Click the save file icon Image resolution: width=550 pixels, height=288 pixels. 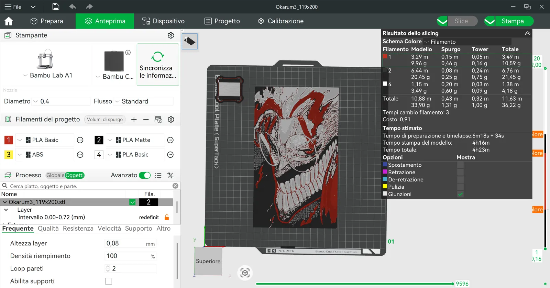56,7
